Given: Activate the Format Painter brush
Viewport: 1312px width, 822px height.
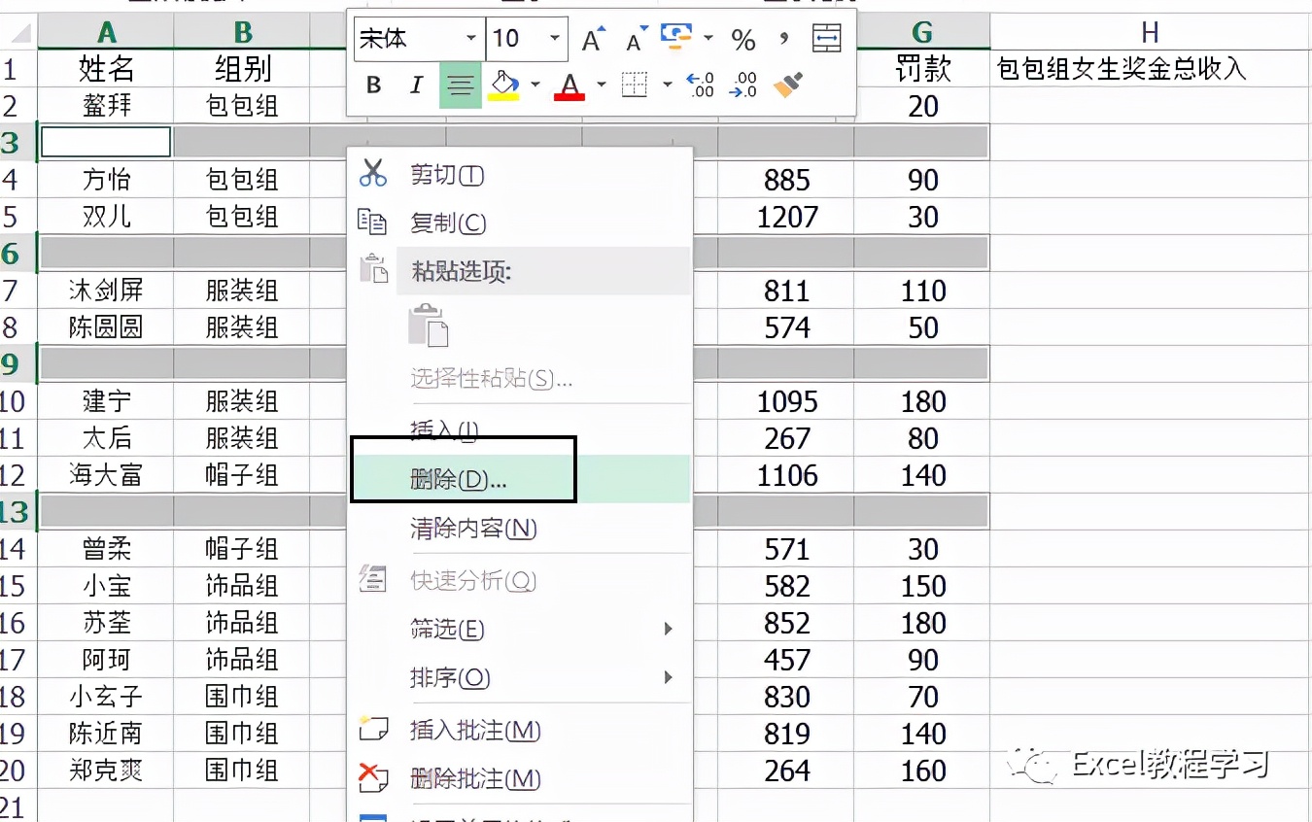Looking at the screenshot, I should point(788,86).
